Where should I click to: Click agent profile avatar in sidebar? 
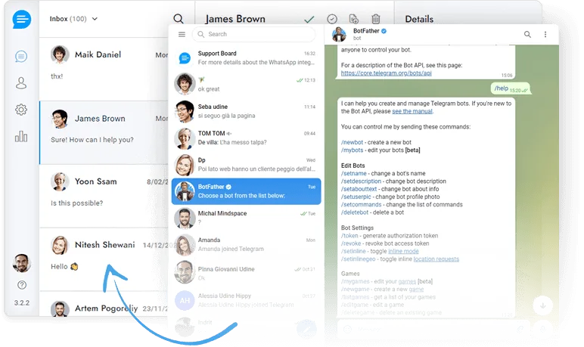coord(22,263)
